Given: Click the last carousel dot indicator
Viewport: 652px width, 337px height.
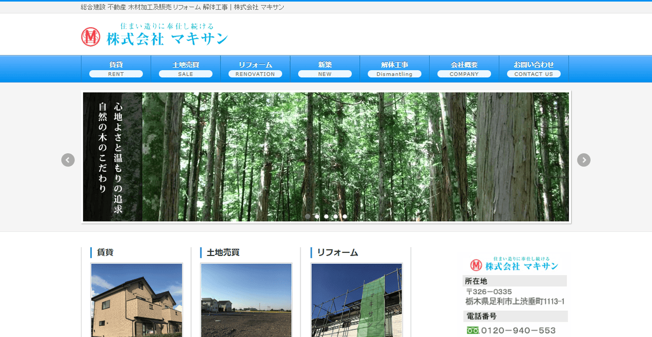Looking at the screenshot, I should 344,216.
